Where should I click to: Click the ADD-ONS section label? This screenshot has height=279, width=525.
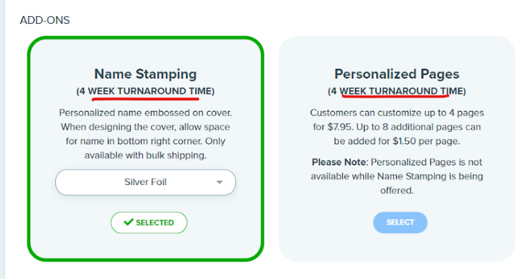[45, 20]
